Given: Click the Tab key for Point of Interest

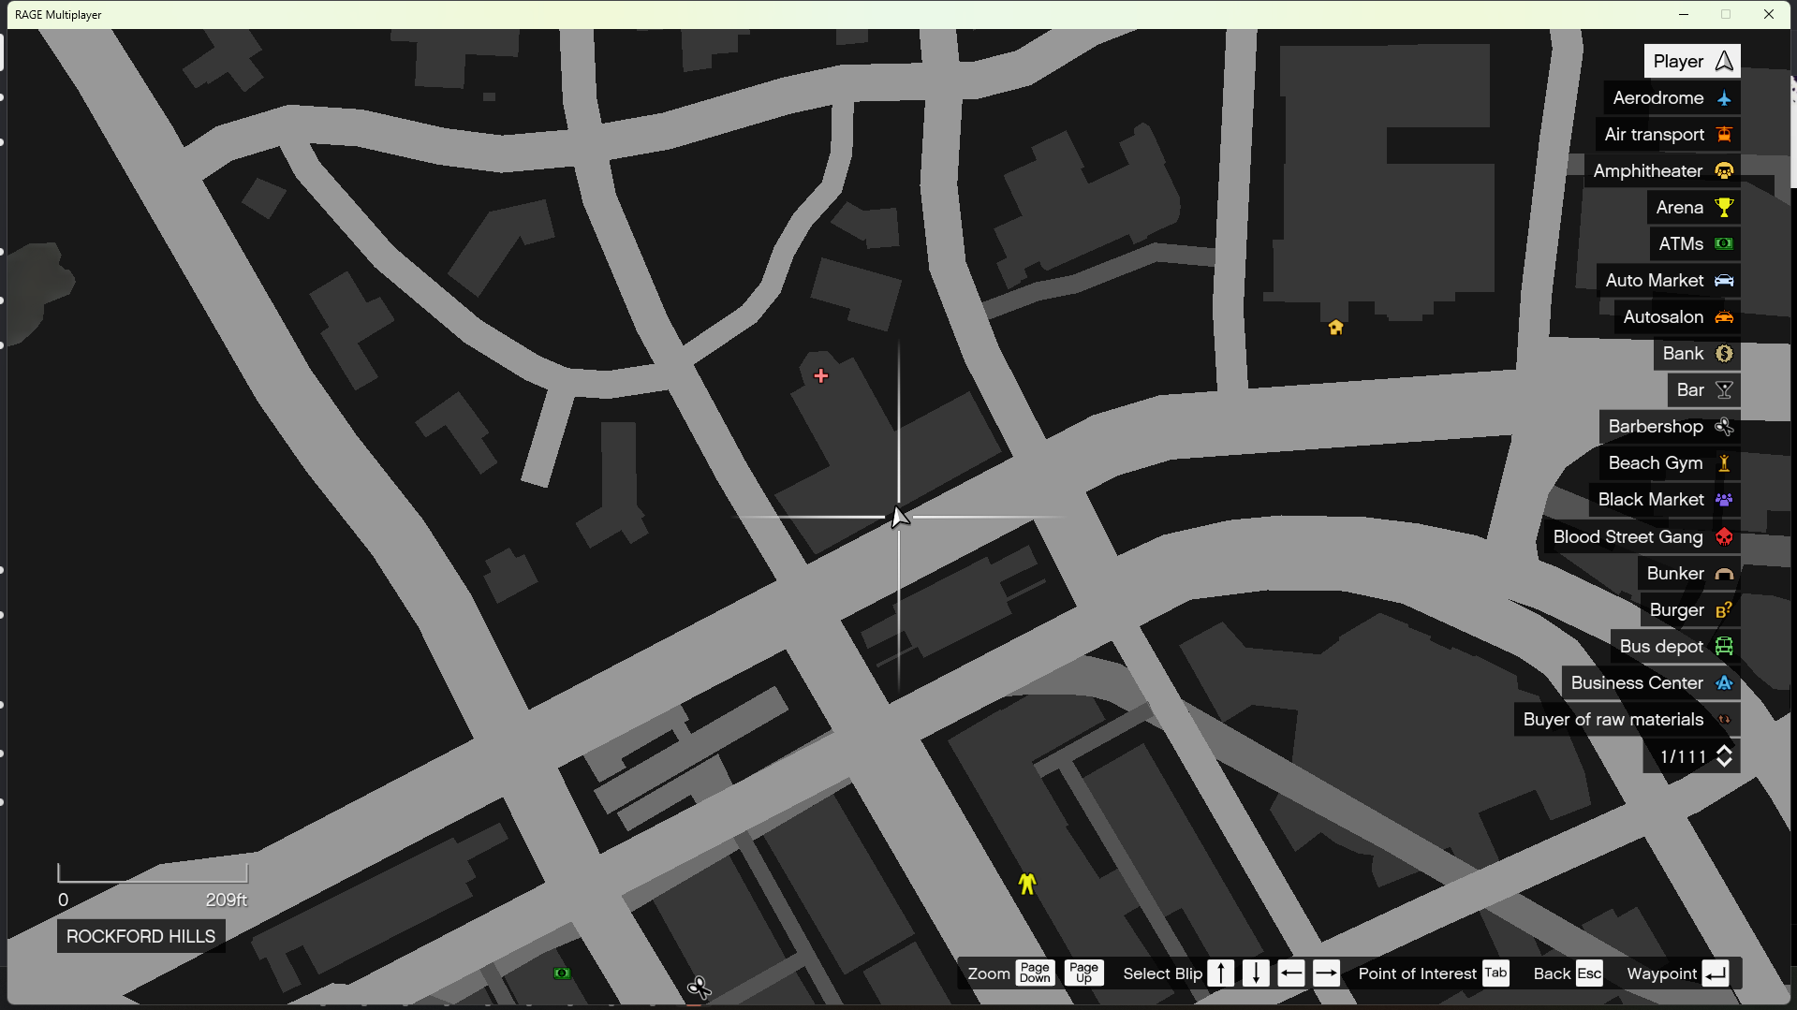Looking at the screenshot, I should pos(1496,973).
